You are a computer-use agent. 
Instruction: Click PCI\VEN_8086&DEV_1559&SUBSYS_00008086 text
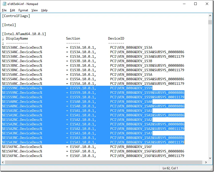(147, 93)
